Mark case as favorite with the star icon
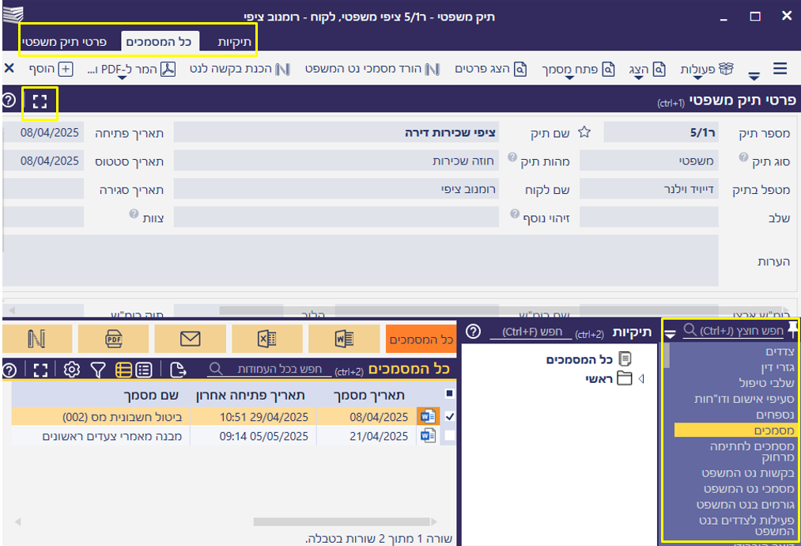The height and width of the screenshot is (546, 801). point(584,132)
